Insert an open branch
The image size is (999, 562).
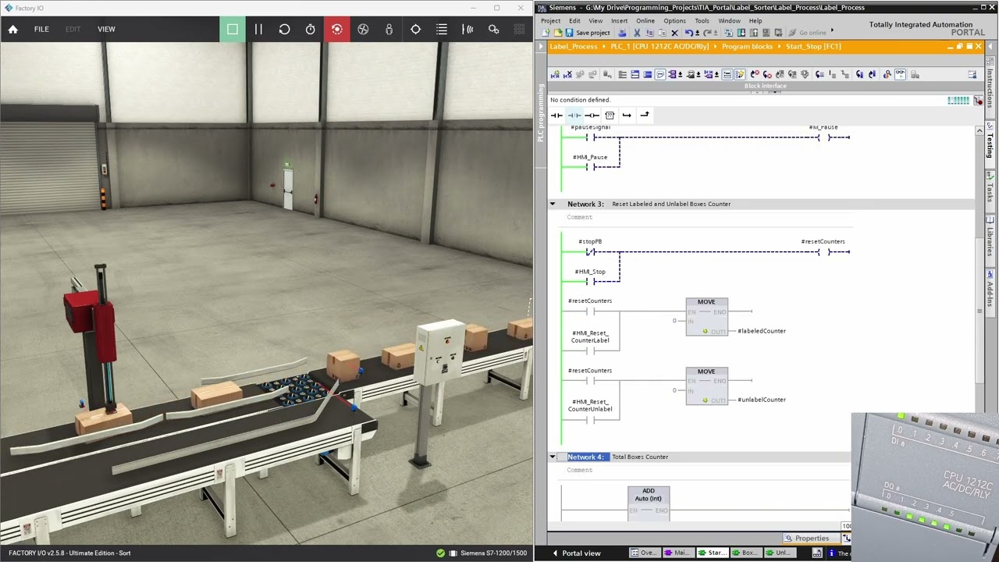(627, 116)
